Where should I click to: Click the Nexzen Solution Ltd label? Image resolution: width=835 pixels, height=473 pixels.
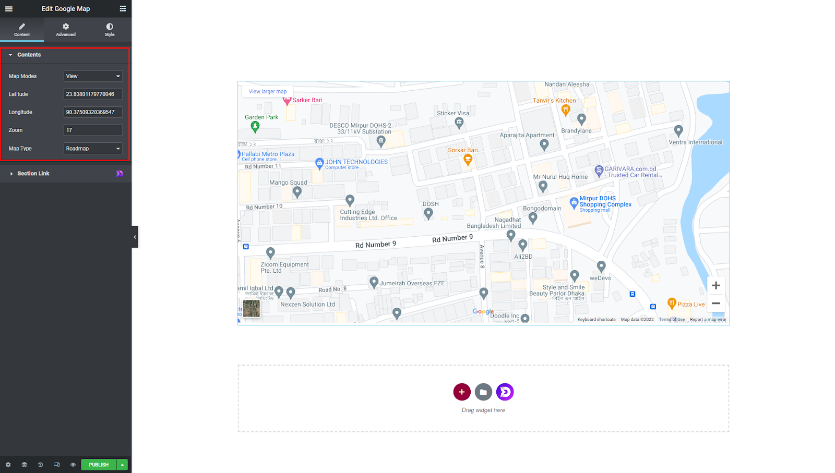pyautogui.click(x=308, y=305)
